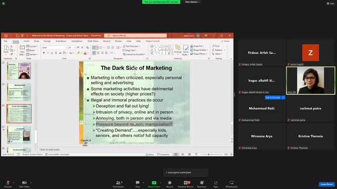This screenshot has width=337, height=189.
Task: Toggle the Notes pane in status bar
Action: (150, 154)
